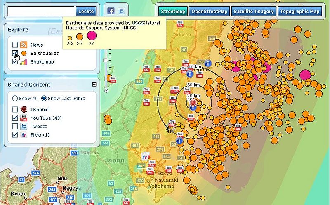This screenshot has height=205, width=330.
Task: Disable the You Tube shared content
Action: coord(15,118)
